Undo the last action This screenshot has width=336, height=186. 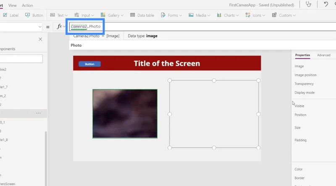click(x=326, y=5)
